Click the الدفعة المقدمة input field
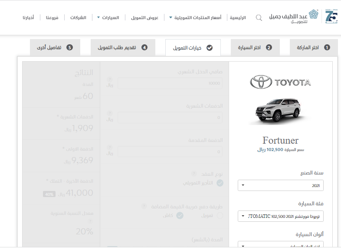This screenshot has height=250, width=341. point(170,151)
